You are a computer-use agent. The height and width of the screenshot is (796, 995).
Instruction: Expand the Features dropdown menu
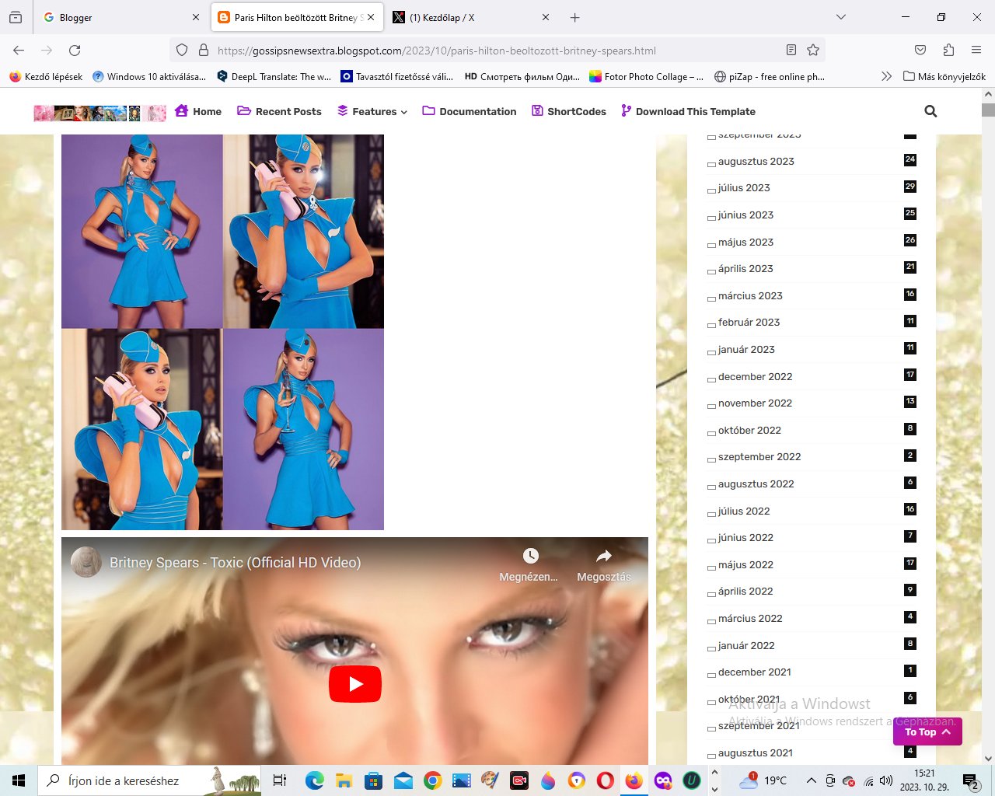pyautogui.click(x=372, y=112)
